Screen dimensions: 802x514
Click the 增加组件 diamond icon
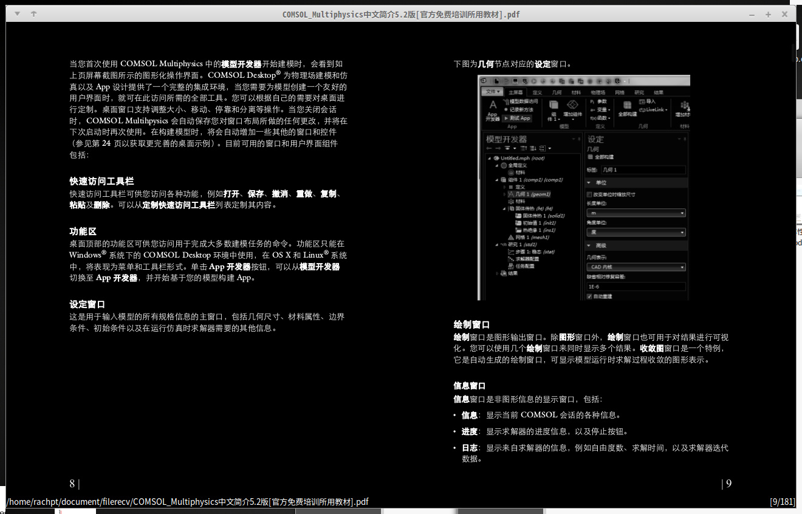572,105
